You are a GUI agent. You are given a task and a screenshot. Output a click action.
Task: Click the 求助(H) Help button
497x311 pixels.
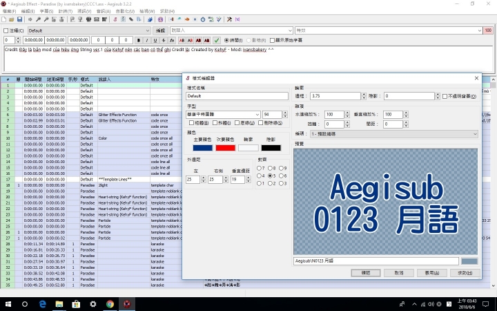click(465, 273)
